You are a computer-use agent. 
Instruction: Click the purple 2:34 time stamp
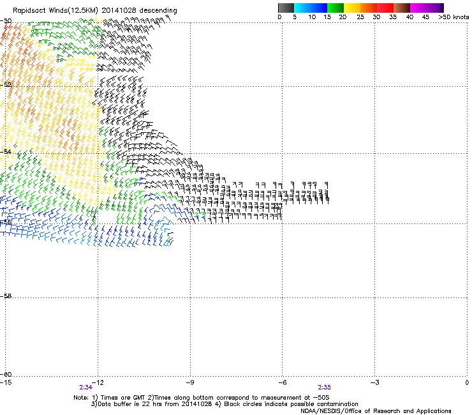[x=86, y=388]
